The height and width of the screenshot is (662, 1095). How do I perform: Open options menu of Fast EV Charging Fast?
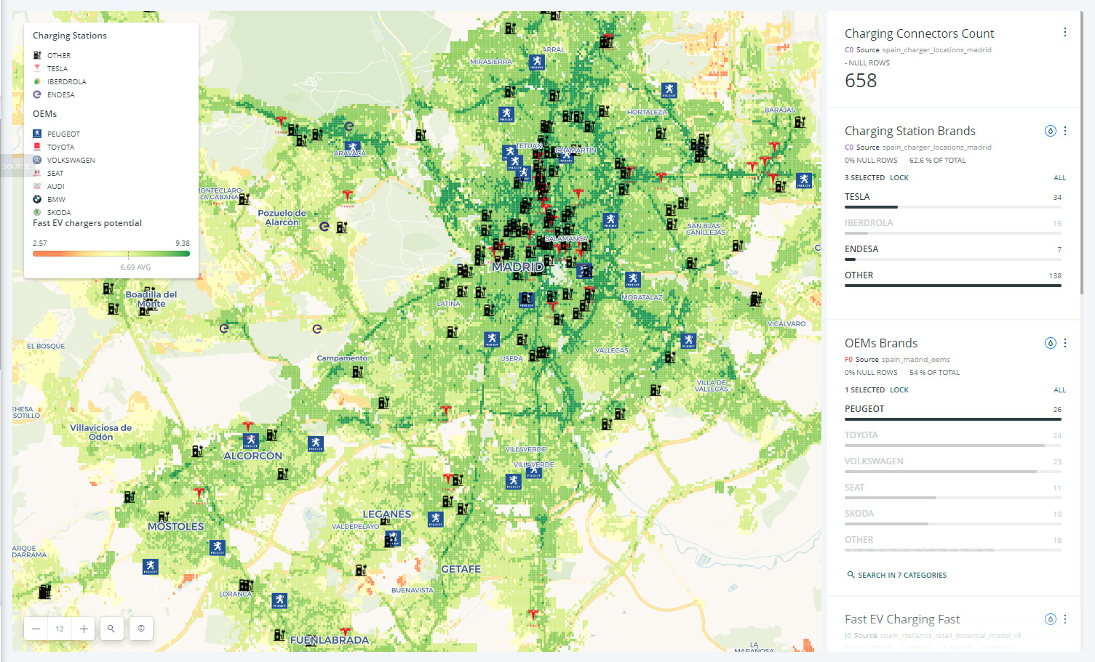(x=1065, y=619)
